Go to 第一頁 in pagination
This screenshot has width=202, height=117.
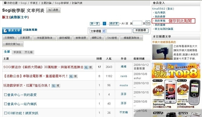(x=95, y=24)
